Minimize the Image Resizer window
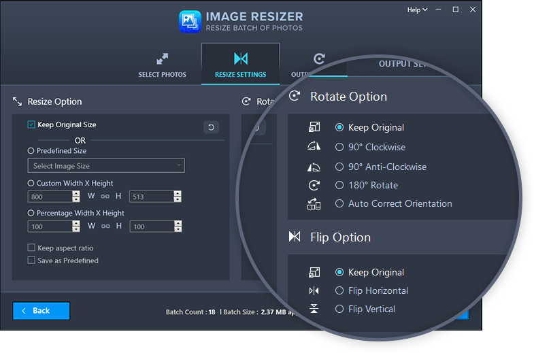534x353 pixels. click(438, 10)
